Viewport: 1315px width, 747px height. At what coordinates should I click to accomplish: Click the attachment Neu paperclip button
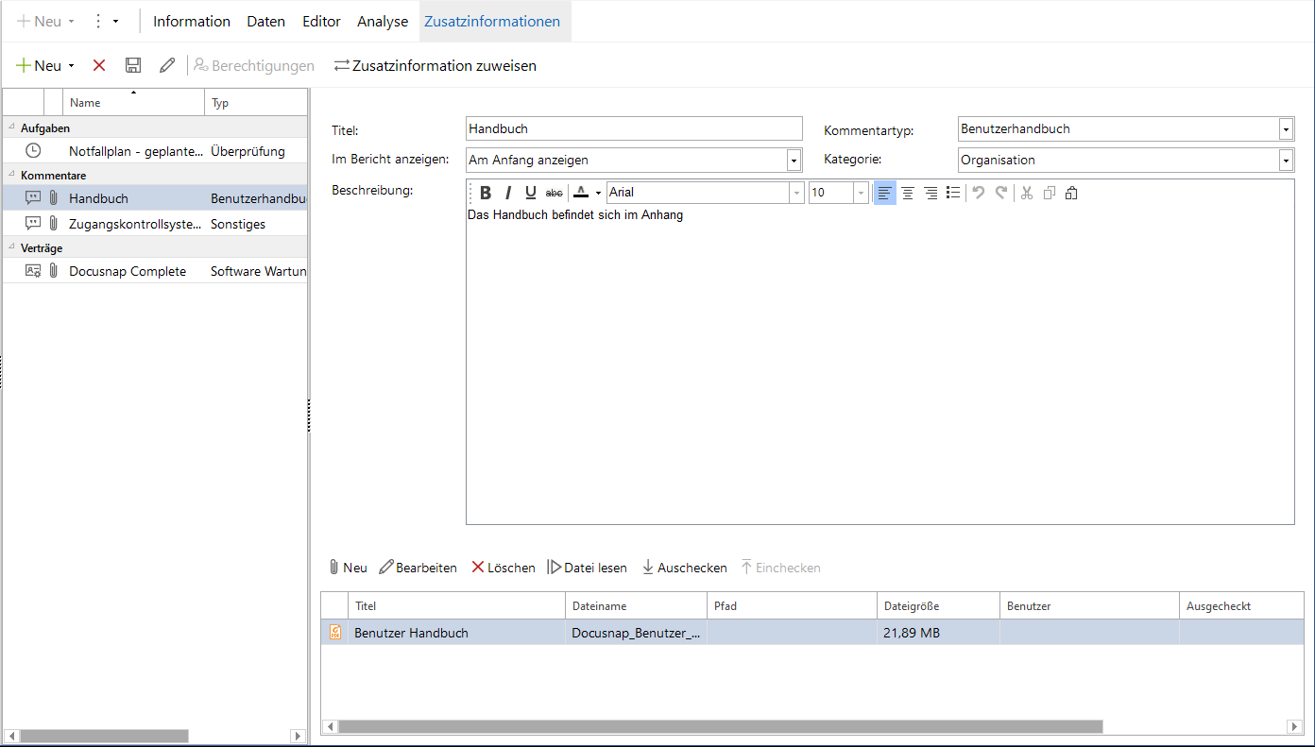[x=348, y=568]
